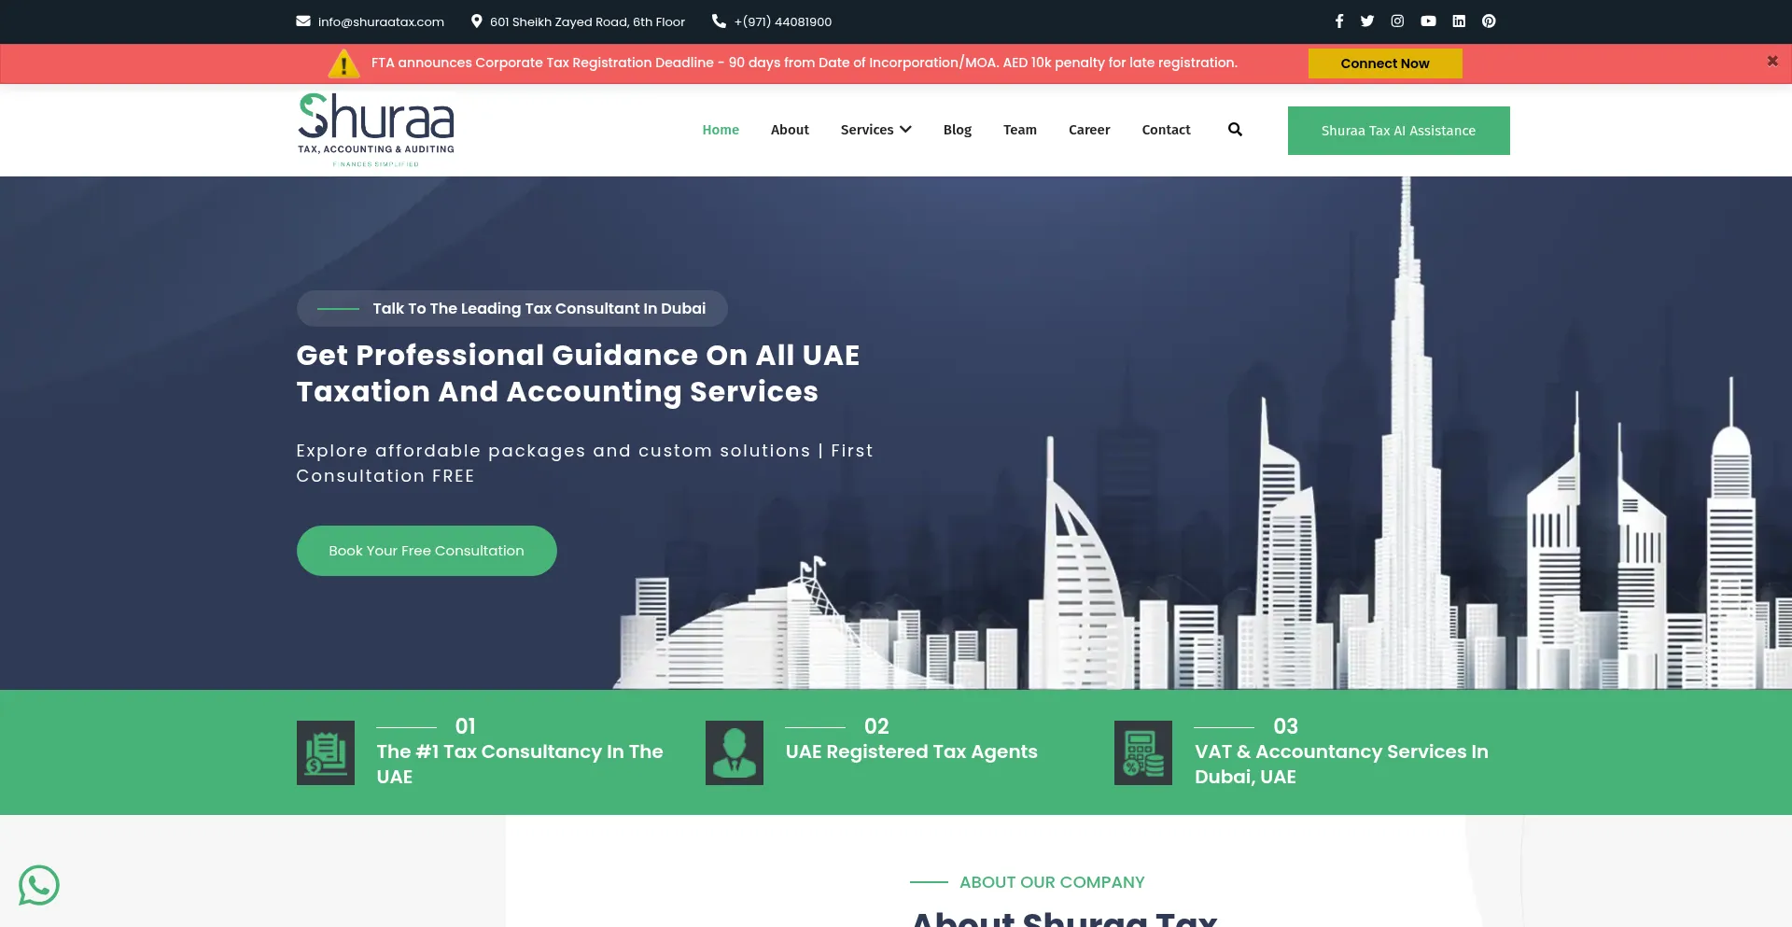Open the Instagram social icon

pos(1397,21)
